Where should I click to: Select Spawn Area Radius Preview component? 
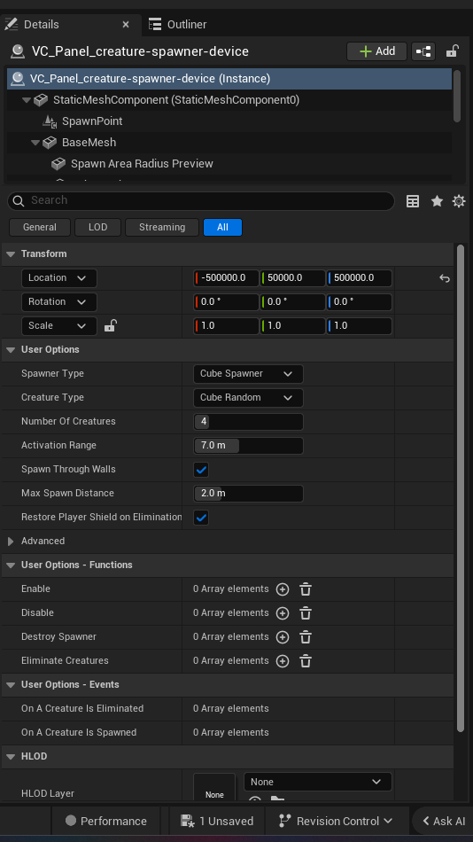[142, 164]
